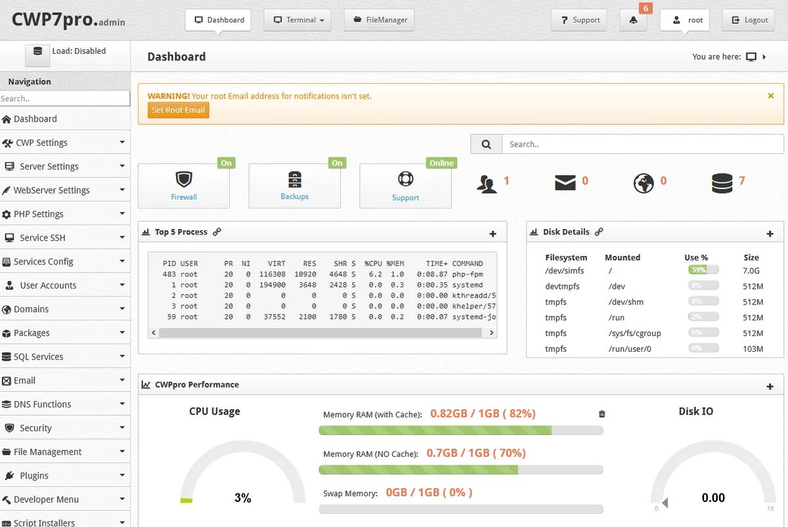
Task: Click the Firewall On status badge
Action: 227,163
